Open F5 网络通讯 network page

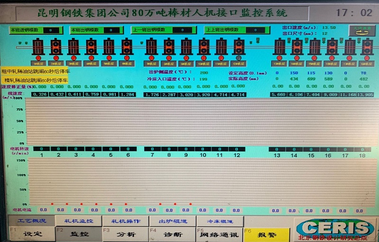point(219,234)
